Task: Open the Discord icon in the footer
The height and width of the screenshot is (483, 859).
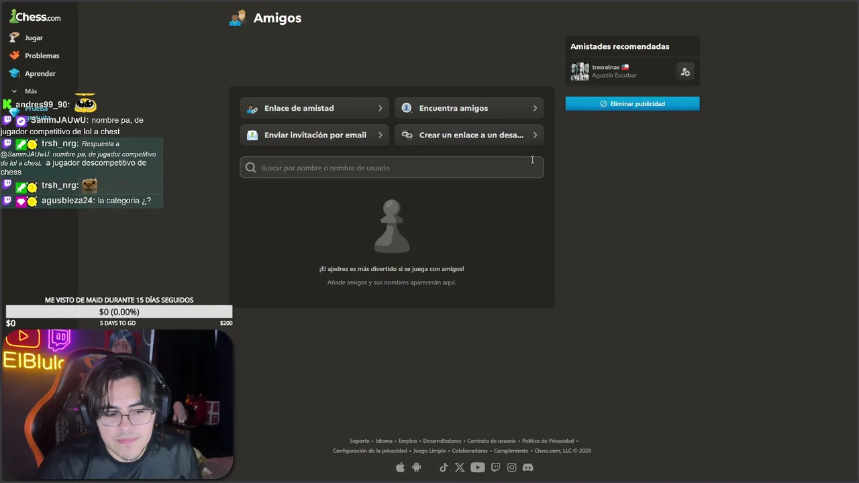Action: coord(528,468)
